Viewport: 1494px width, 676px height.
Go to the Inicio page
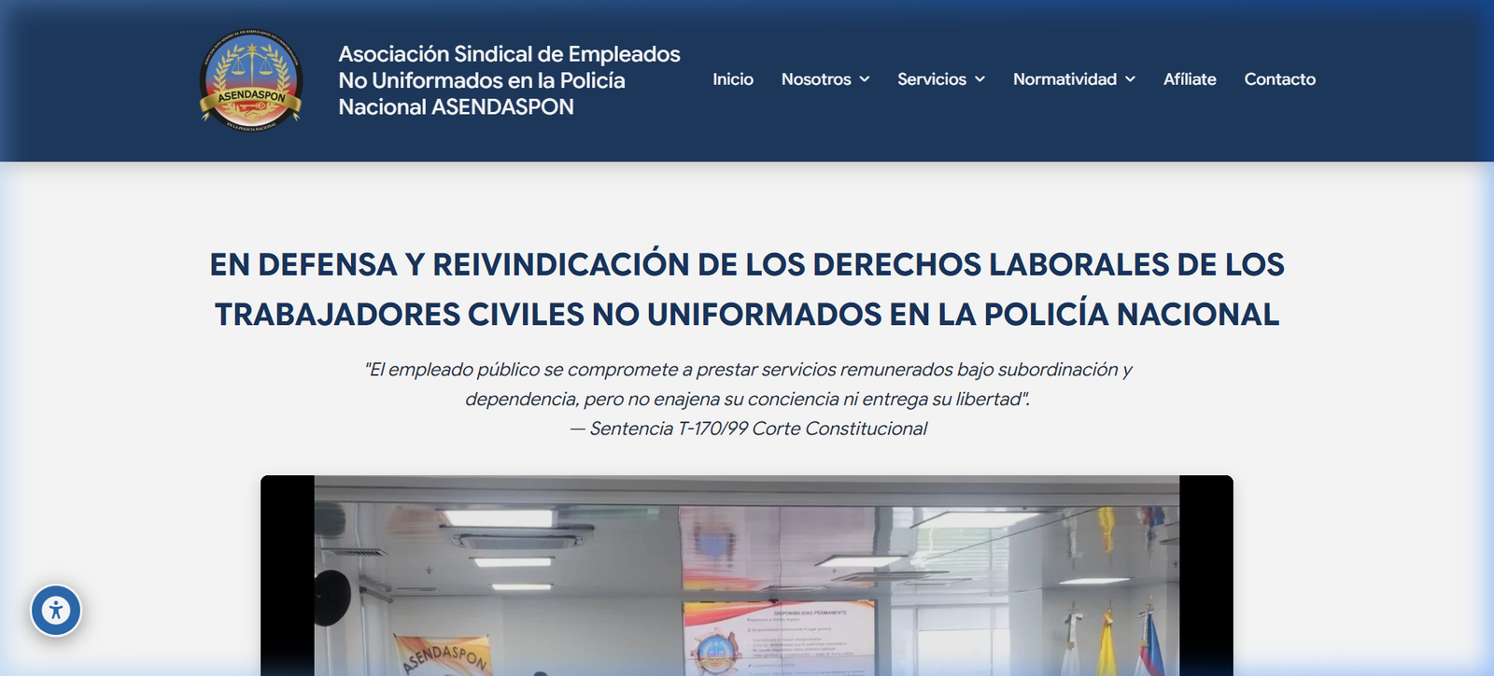coord(733,79)
